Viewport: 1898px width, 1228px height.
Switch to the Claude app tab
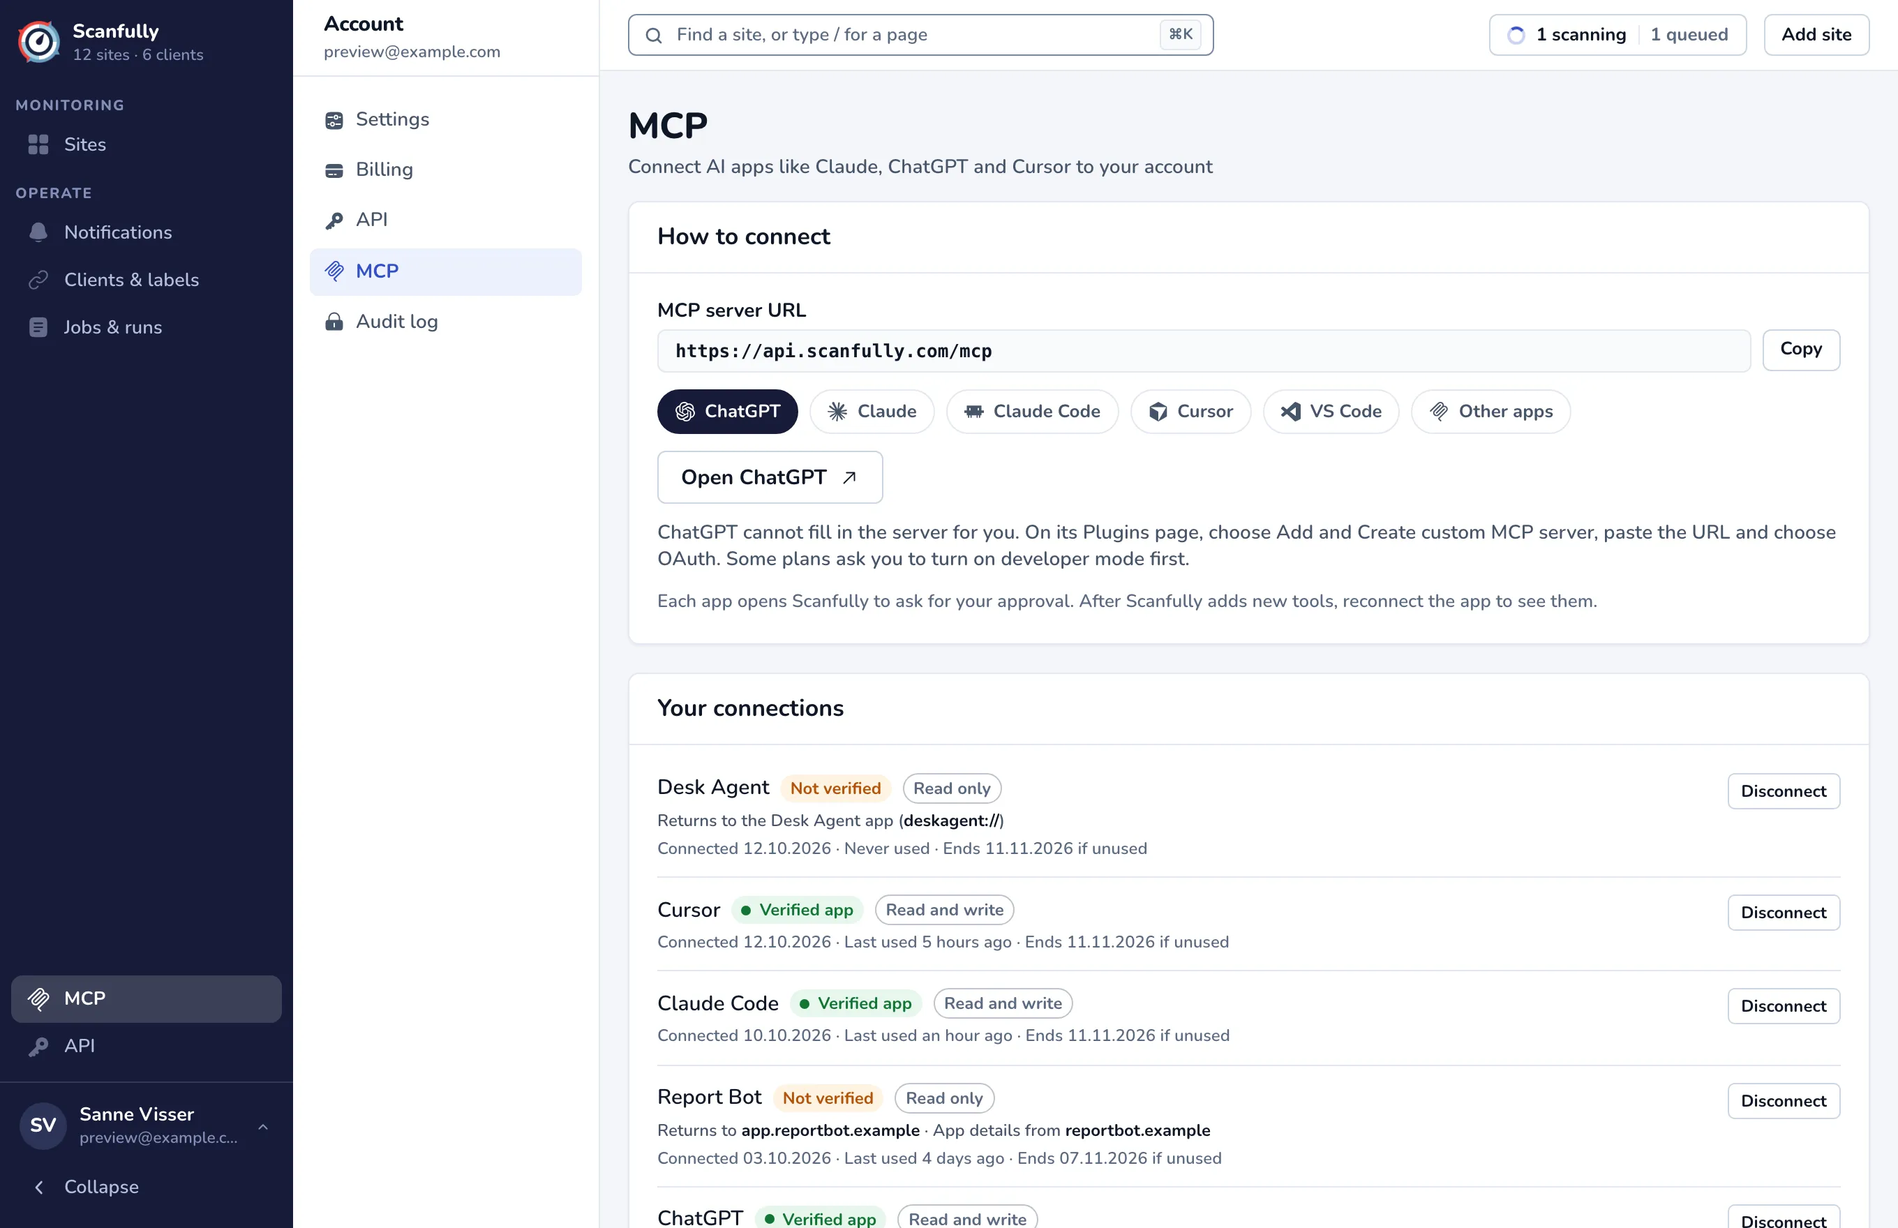click(x=872, y=412)
